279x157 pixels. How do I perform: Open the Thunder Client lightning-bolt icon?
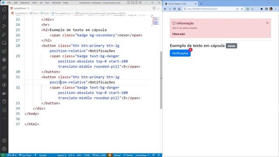point(4,85)
